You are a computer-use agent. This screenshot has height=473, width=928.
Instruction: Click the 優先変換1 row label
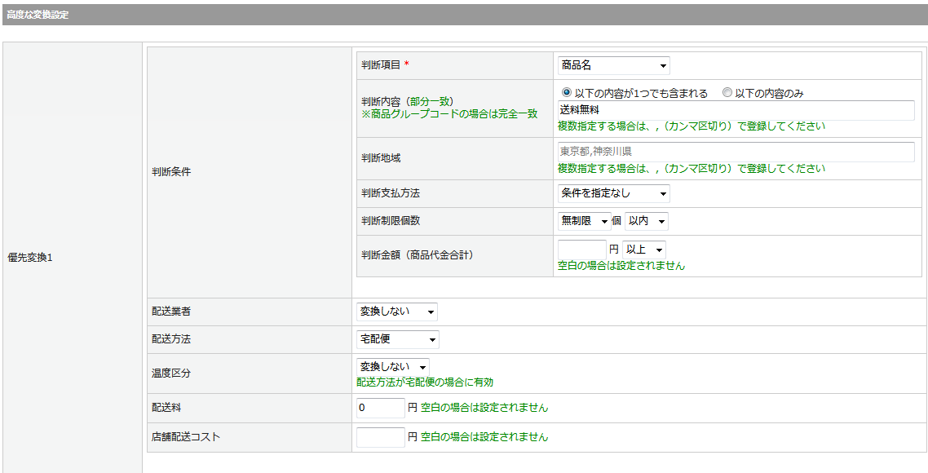[30, 258]
